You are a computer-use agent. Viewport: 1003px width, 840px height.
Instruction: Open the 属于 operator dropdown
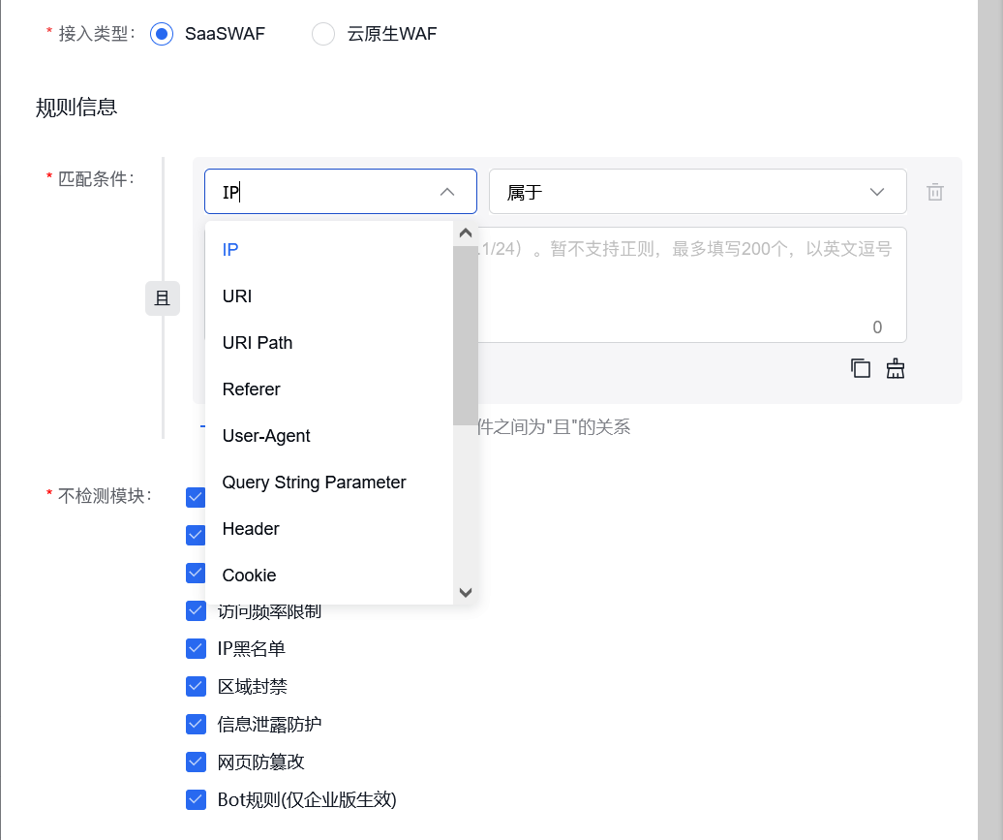click(697, 191)
